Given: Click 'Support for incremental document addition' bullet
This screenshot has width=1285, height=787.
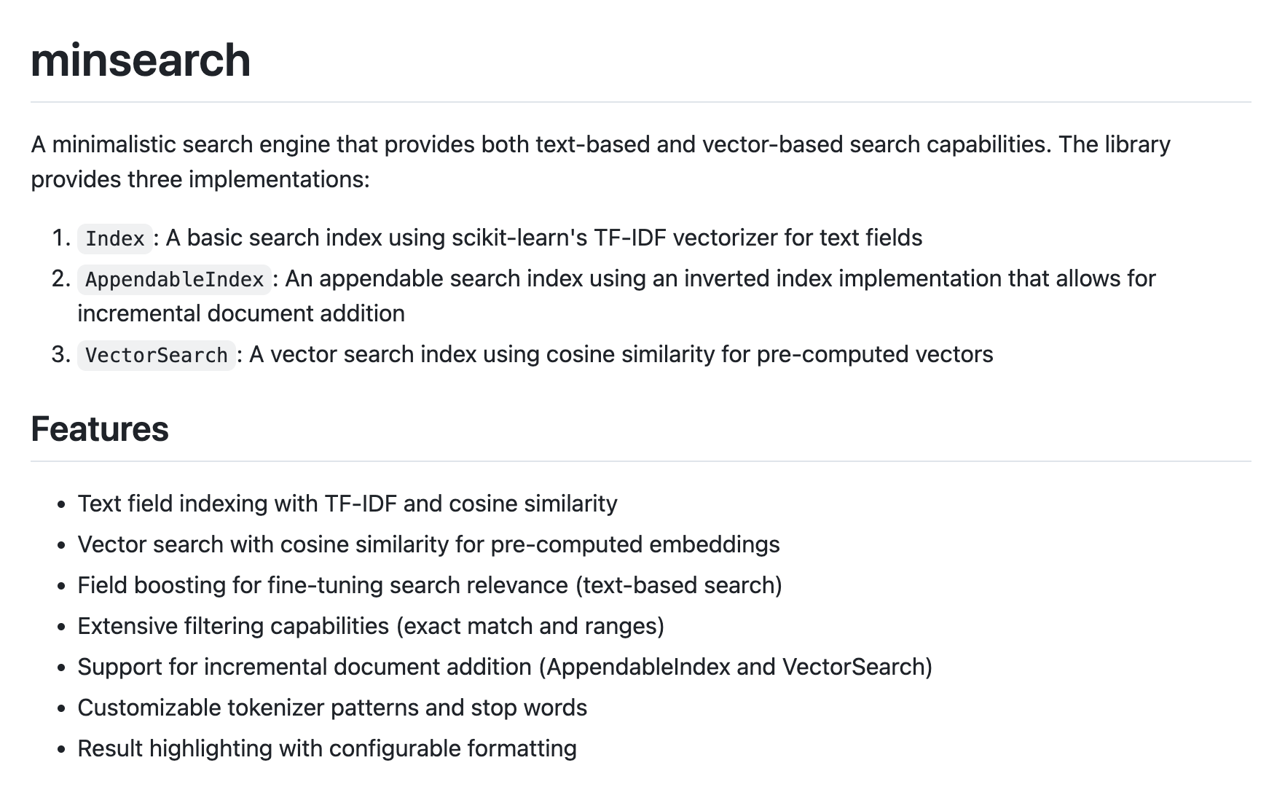Looking at the screenshot, I should coord(505,667).
